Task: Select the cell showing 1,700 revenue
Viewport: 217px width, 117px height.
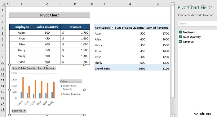Action: pos(75,33)
